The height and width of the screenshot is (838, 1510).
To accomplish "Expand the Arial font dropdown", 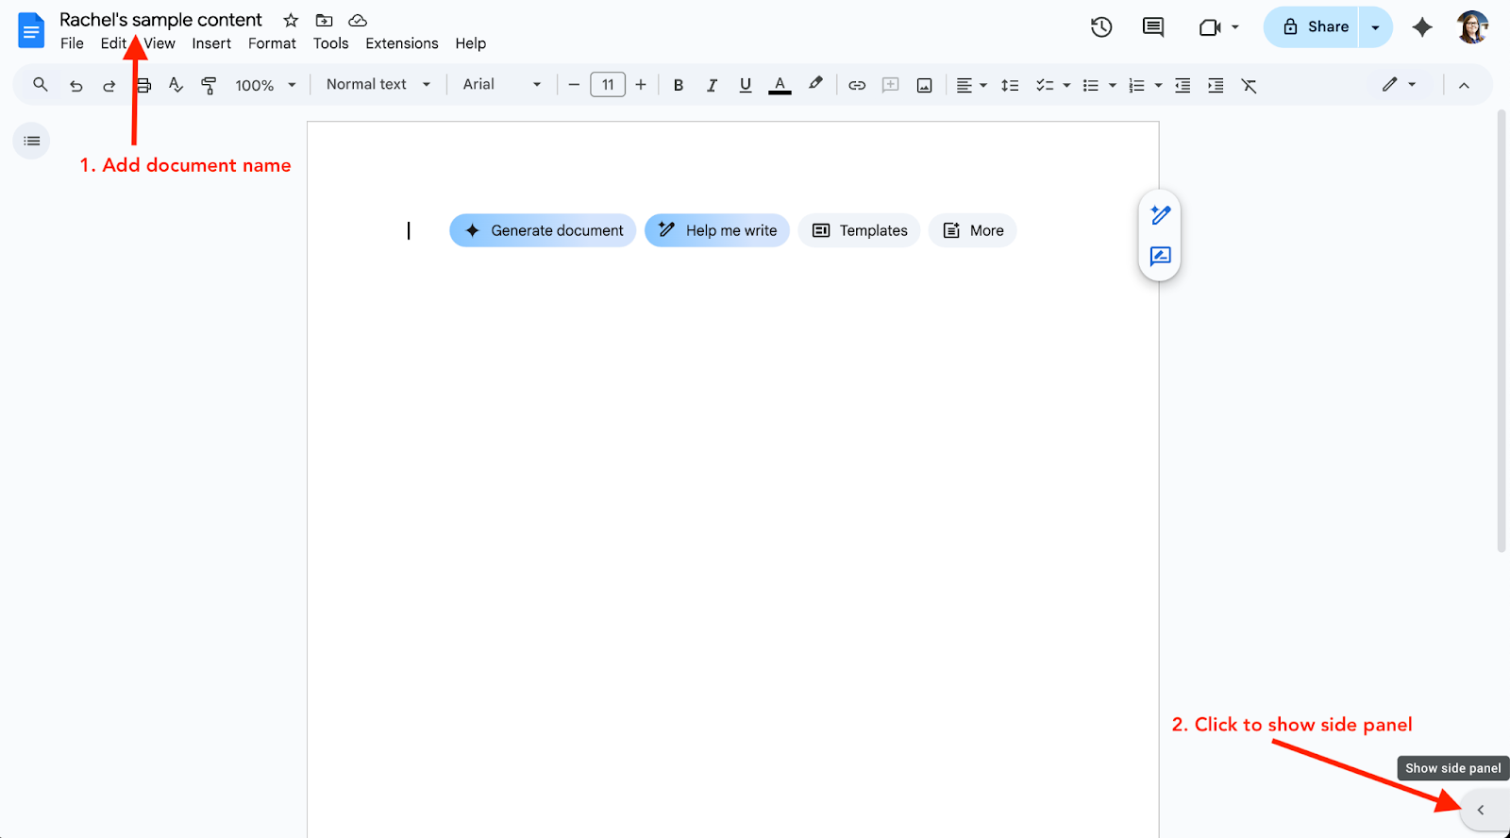I will (501, 85).
